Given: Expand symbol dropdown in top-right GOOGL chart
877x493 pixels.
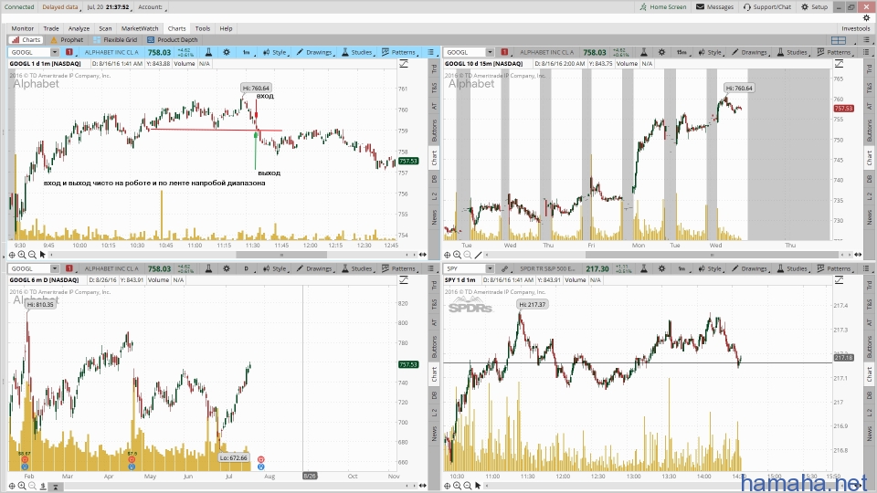Looking at the screenshot, I should [490, 52].
